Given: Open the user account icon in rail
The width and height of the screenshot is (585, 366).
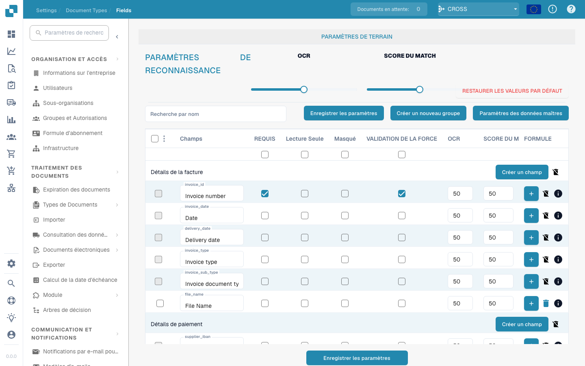Looking at the screenshot, I should [11, 334].
